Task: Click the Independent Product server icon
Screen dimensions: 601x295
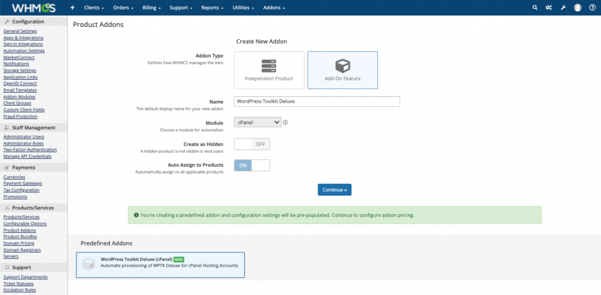Action: [x=269, y=66]
